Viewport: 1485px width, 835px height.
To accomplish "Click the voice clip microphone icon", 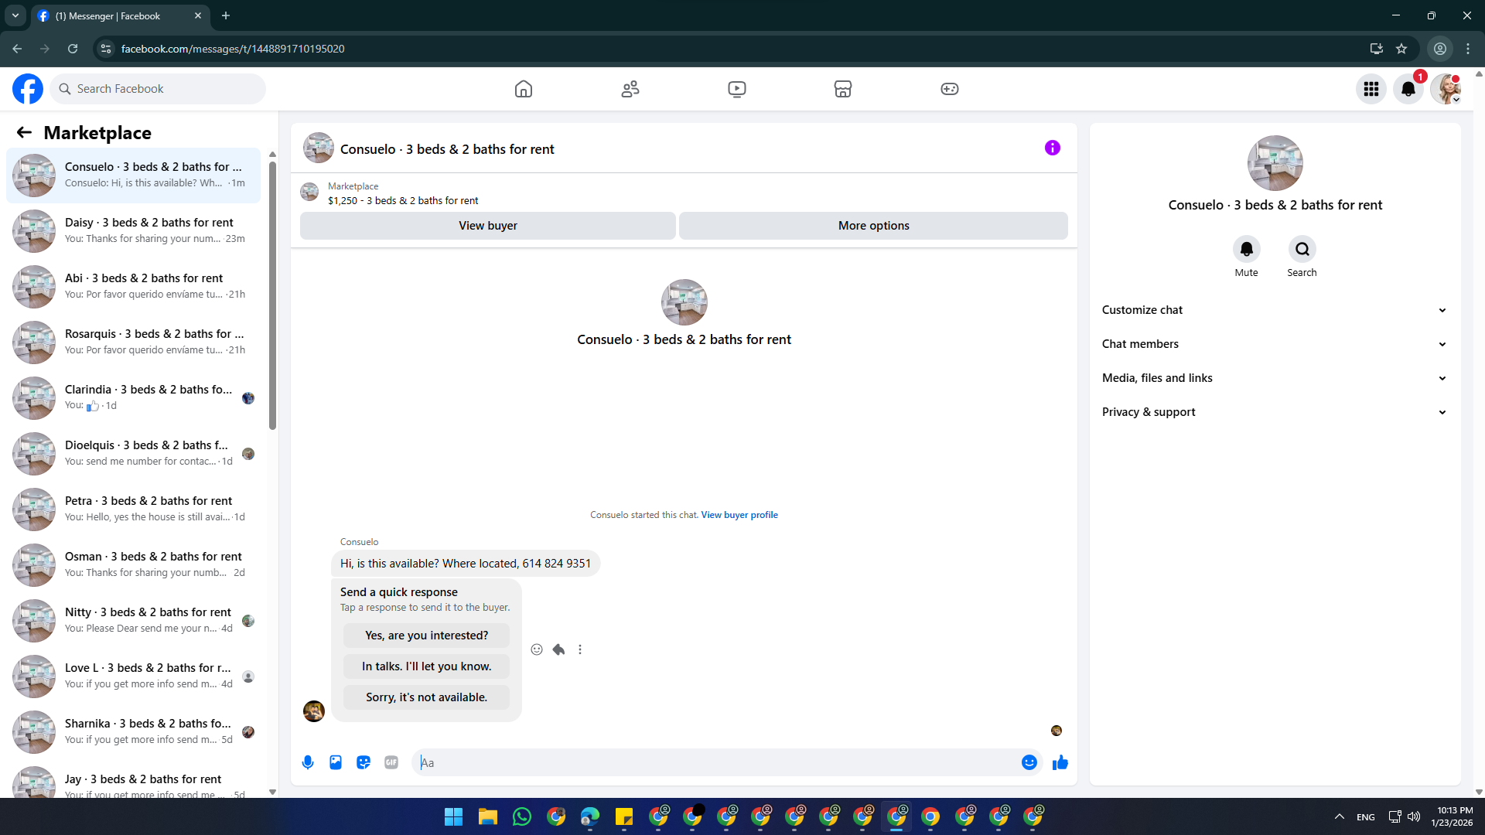I will 308,762.
